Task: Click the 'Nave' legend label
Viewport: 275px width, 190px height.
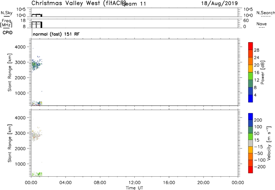Action: click(262, 24)
